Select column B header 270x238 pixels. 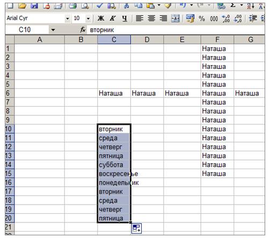coord(81,40)
